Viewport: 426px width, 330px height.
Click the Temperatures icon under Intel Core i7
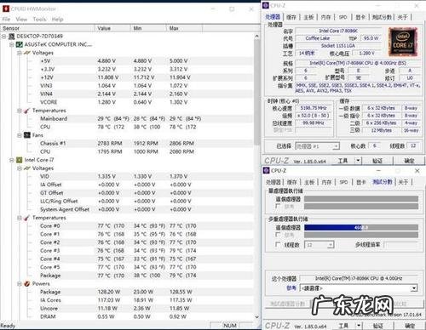pyautogui.click(x=27, y=218)
